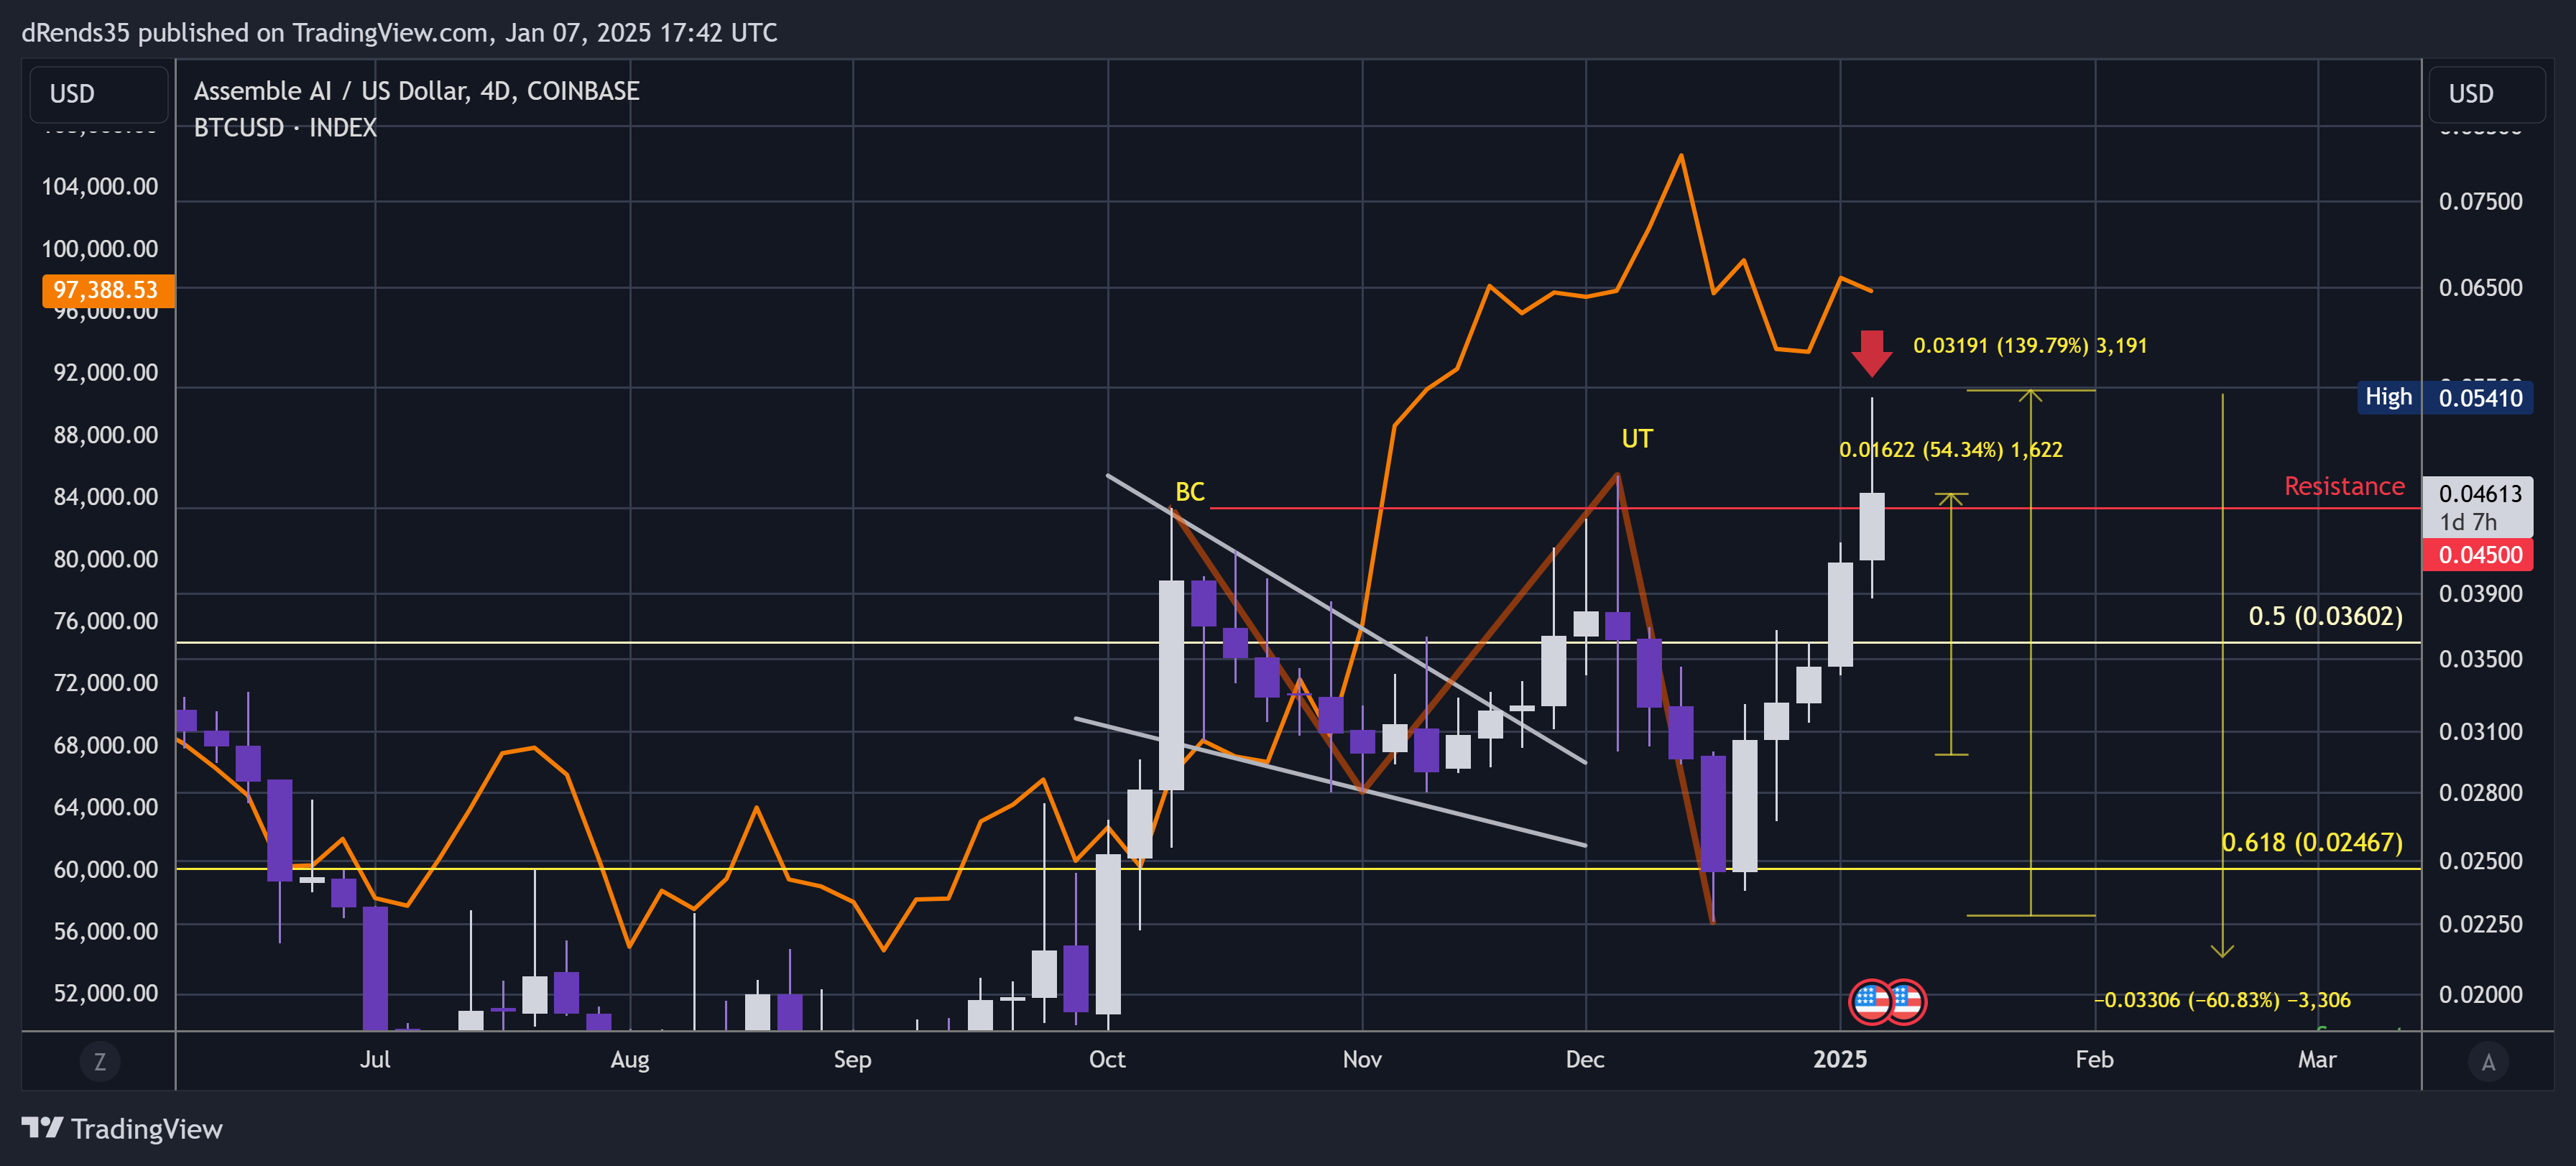Screen dimensions: 2576x1166
Task: Click 84,000.00 on the left price scale
Action: 105,496
